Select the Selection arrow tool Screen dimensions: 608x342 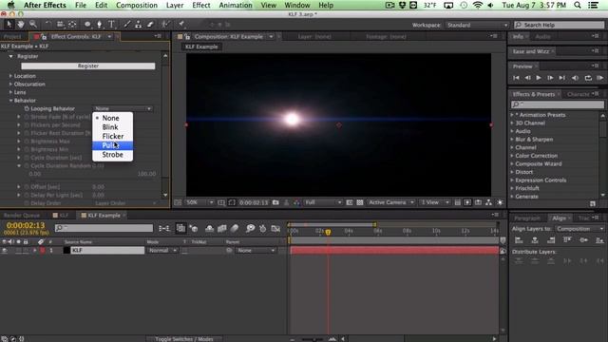(x=9, y=25)
